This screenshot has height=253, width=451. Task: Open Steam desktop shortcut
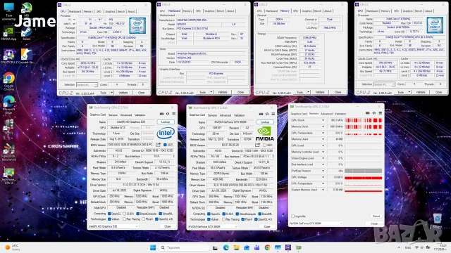point(27,34)
